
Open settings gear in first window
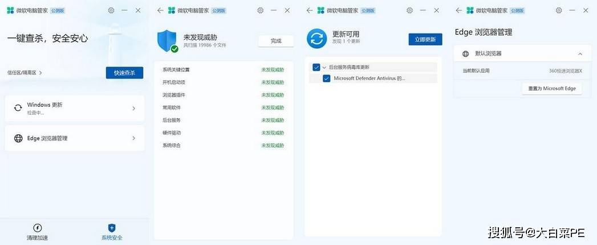[x=111, y=11]
